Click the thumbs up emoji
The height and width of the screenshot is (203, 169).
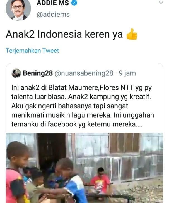coord(132,34)
